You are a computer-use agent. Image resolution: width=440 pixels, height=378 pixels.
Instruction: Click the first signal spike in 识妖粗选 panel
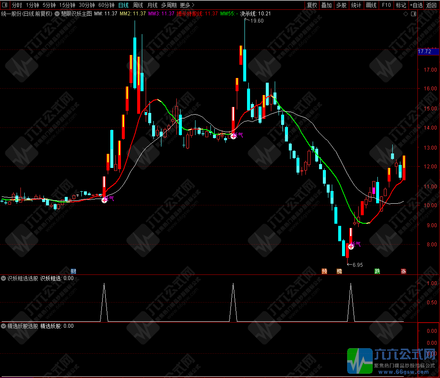tap(104, 302)
